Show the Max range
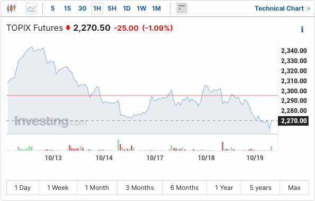Image resolution: width=315 pixels, height=201 pixels. [x=294, y=188]
